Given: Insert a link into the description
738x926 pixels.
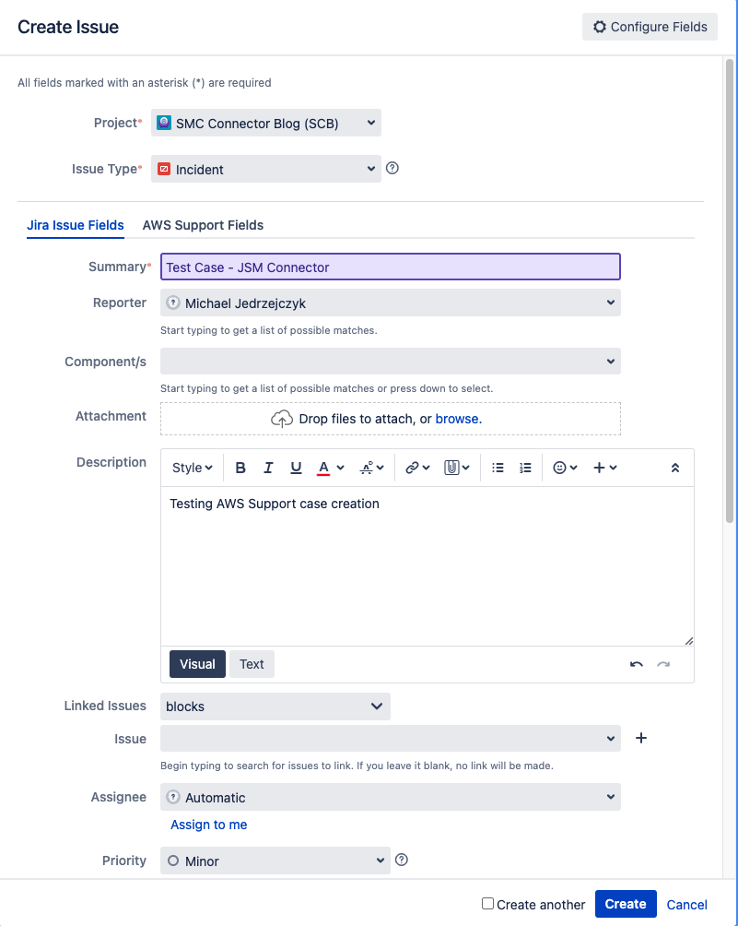Looking at the screenshot, I should [412, 468].
